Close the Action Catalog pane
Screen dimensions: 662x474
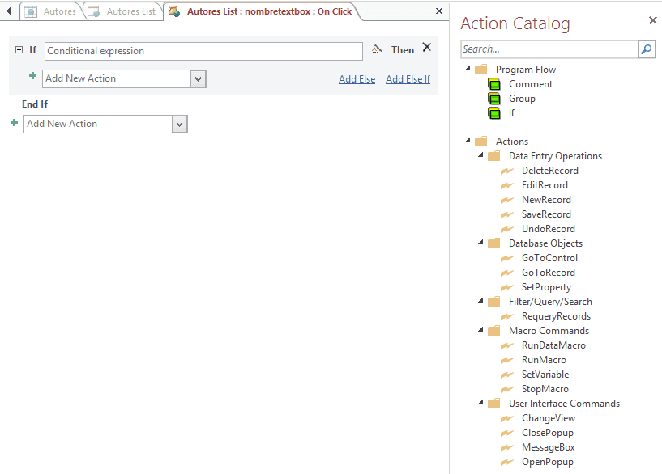point(653,20)
